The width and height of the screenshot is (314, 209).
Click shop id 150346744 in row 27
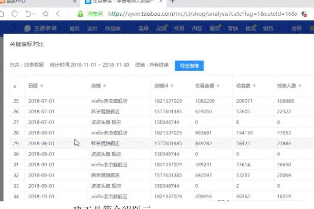coord(167,122)
